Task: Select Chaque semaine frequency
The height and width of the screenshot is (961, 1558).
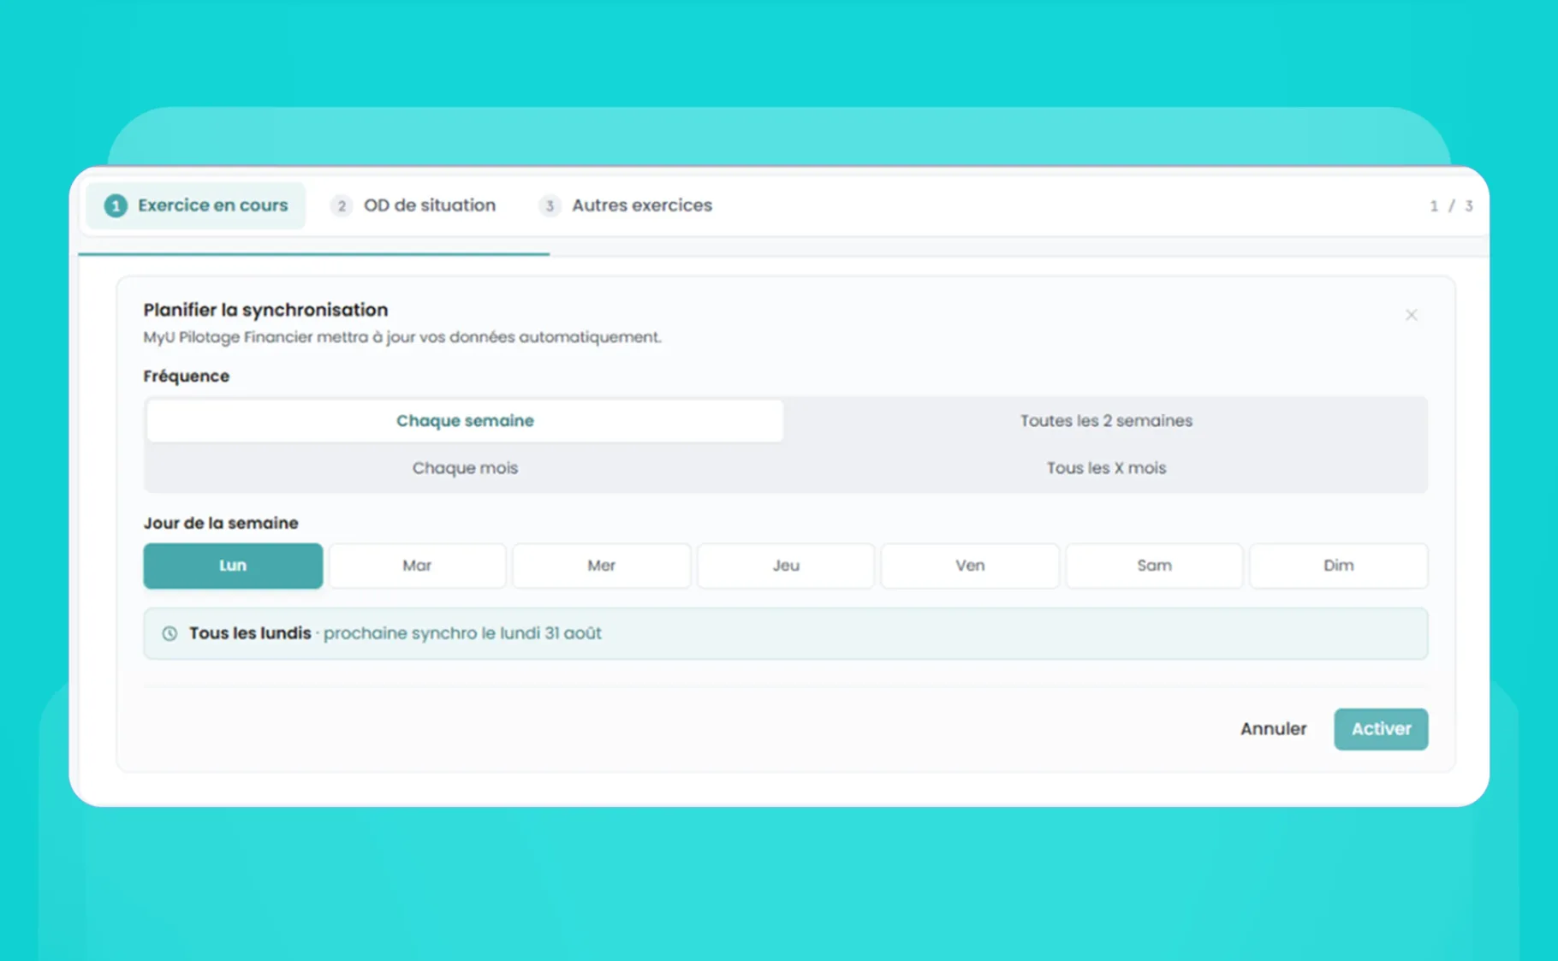Action: pos(465,421)
